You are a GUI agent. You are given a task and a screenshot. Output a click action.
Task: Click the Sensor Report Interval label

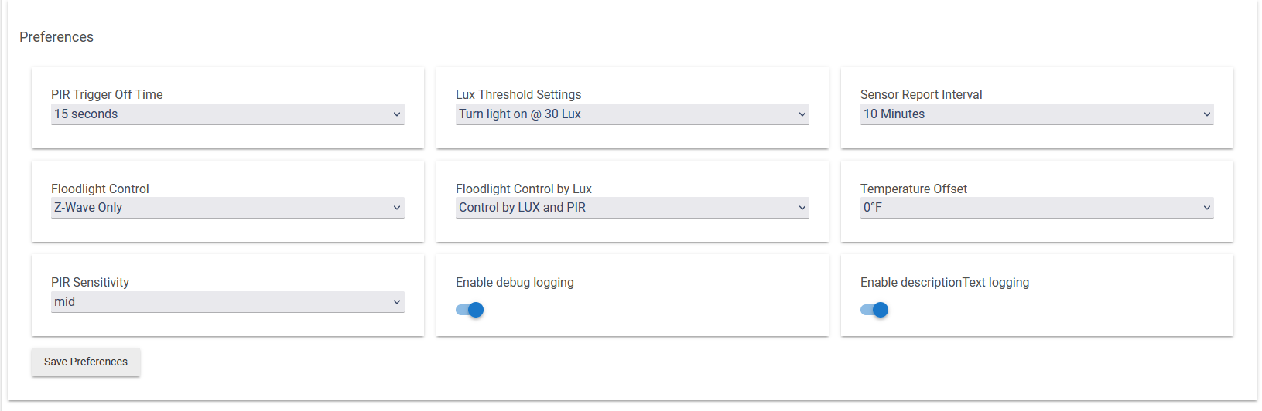[x=921, y=94]
